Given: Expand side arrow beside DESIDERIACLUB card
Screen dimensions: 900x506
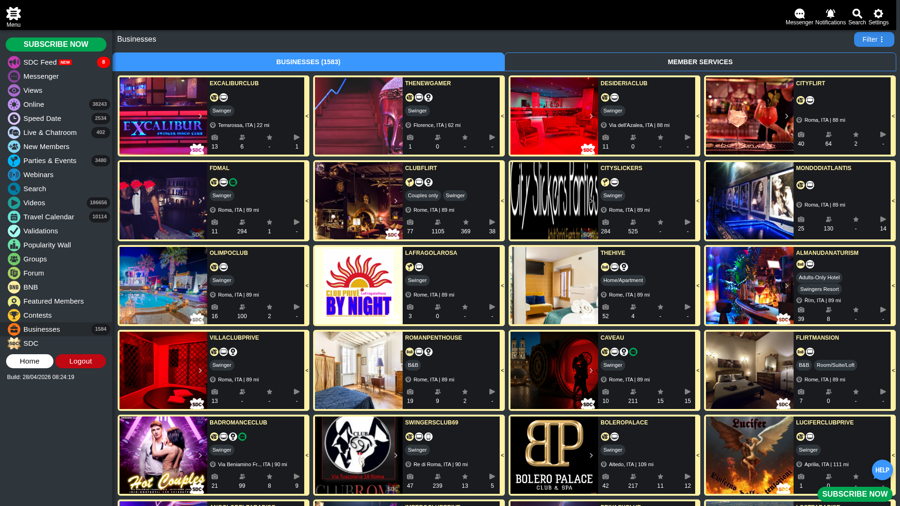Looking at the screenshot, I should coord(697,116).
